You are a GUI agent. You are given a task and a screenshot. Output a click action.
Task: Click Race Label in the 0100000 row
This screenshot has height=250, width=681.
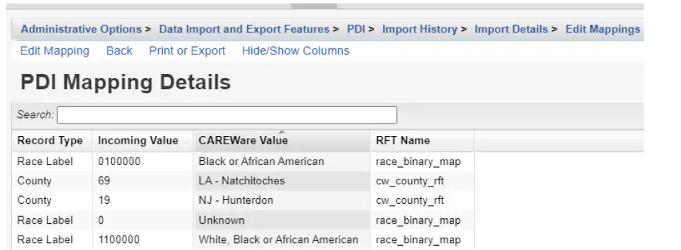tap(45, 162)
